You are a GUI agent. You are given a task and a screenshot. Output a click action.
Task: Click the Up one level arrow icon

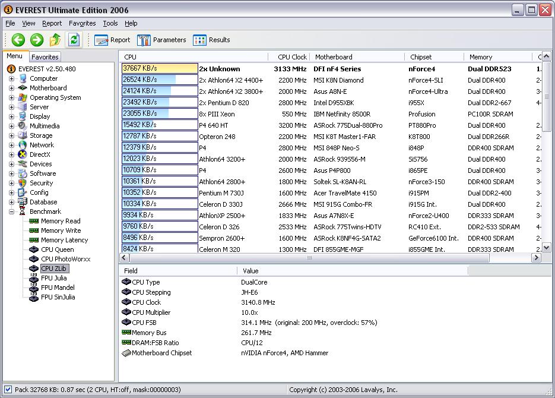pos(55,40)
